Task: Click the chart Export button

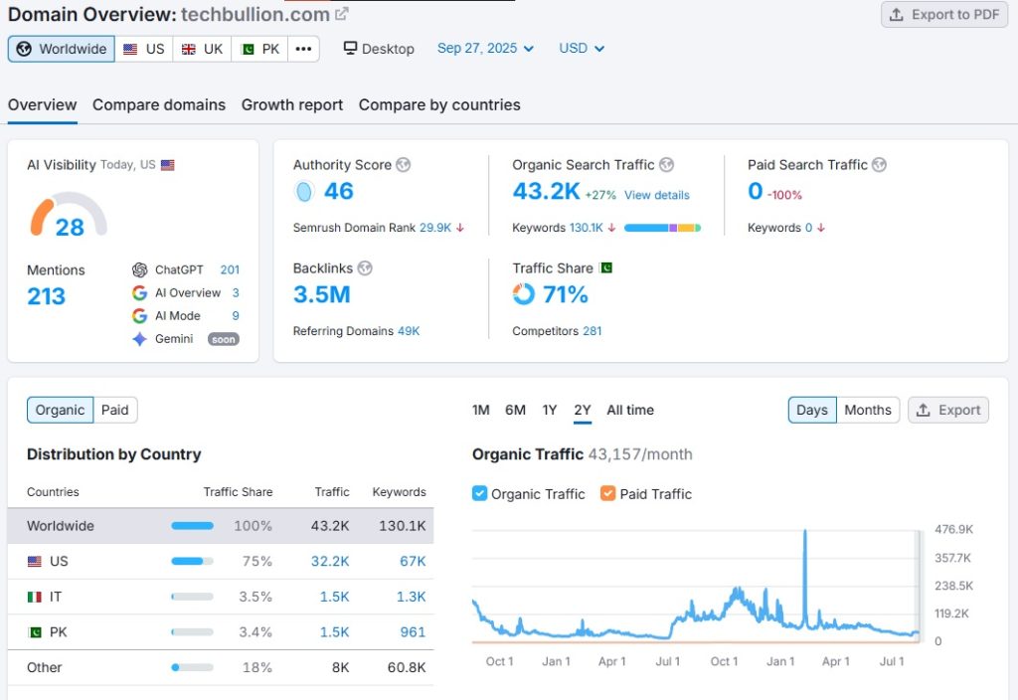Action: coord(948,410)
